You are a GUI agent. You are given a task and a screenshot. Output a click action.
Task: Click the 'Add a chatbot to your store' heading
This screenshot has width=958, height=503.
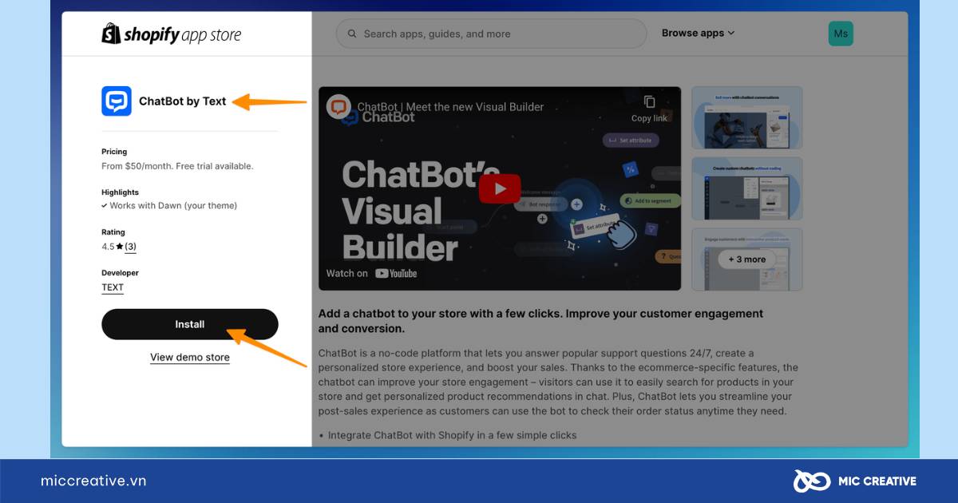[540, 321]
